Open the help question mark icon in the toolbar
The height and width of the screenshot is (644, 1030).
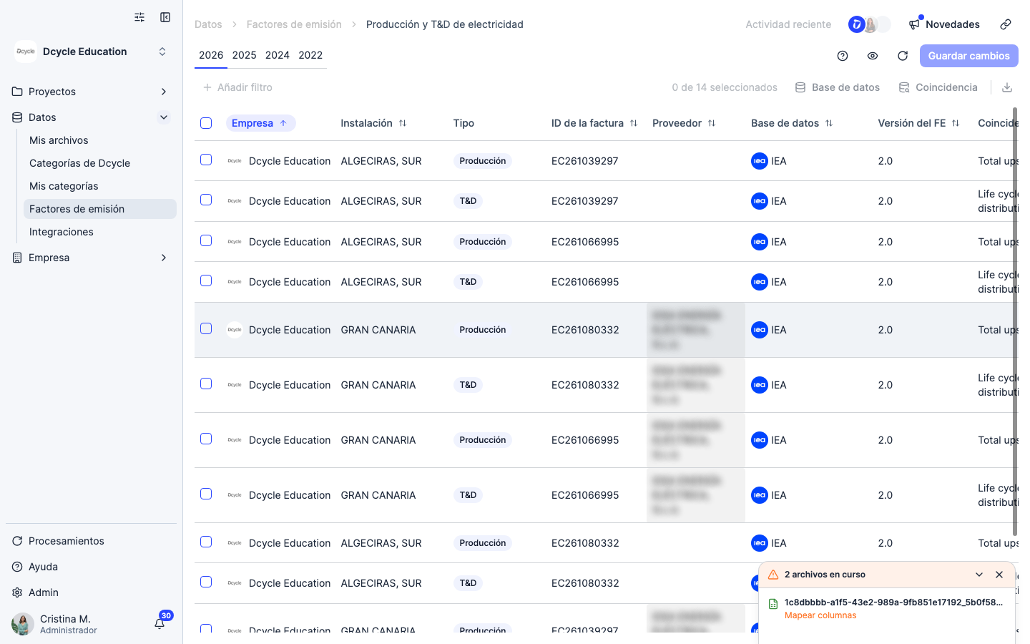point(843,56)
